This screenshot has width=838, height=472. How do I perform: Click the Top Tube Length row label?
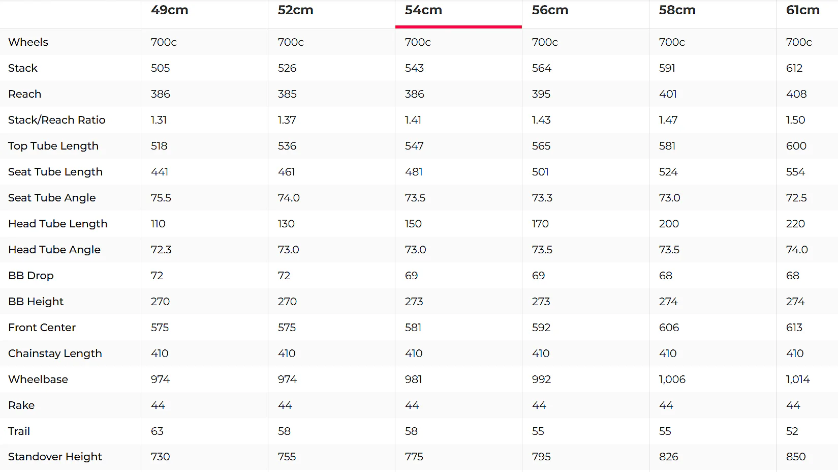pyautogui.click(x=53, y=146)
